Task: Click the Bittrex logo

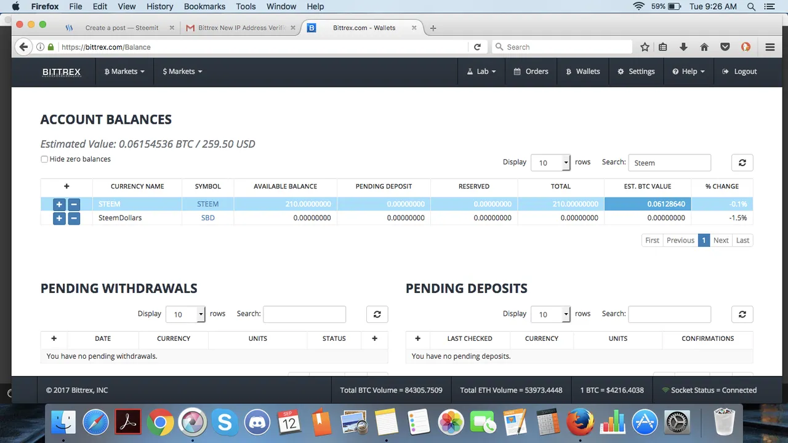Action: (x=62, y=71)
